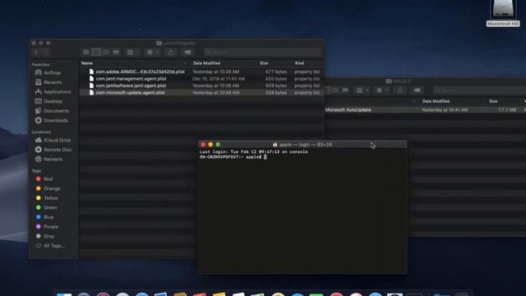Switch LaunchAgents window to gallery view

116,52
